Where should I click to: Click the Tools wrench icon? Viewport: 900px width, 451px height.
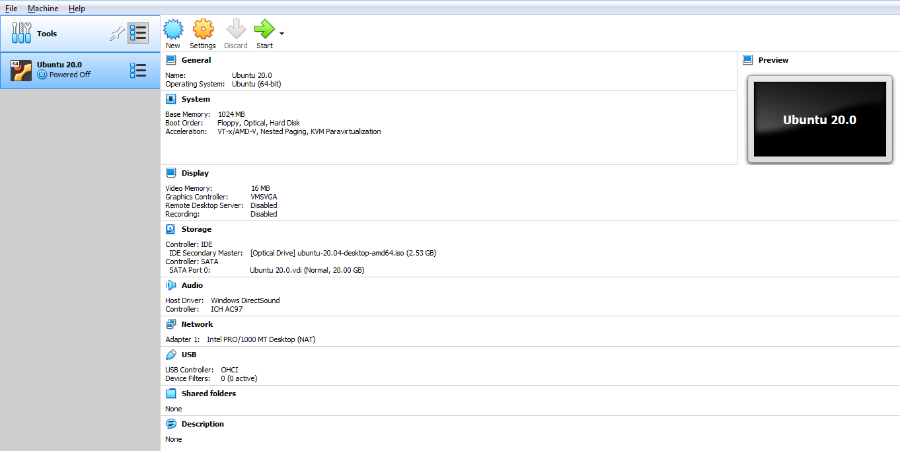pyautogui.click(x=22, y=33)
